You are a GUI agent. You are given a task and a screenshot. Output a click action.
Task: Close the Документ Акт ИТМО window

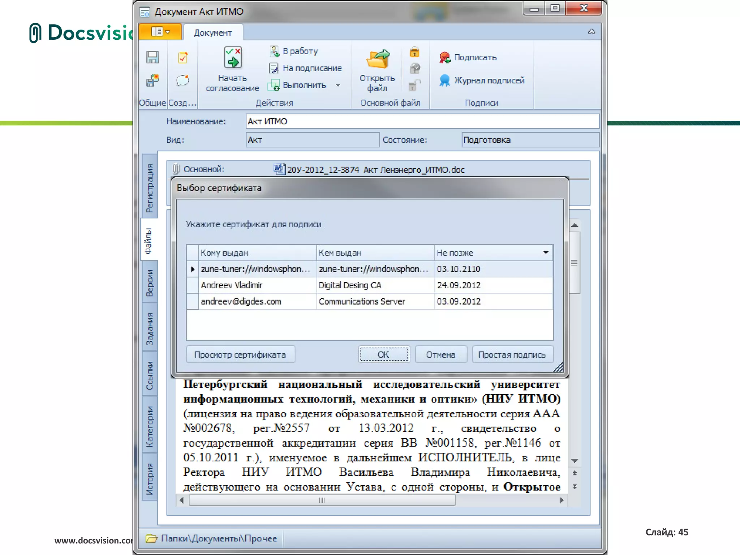(x=584, y=8)
